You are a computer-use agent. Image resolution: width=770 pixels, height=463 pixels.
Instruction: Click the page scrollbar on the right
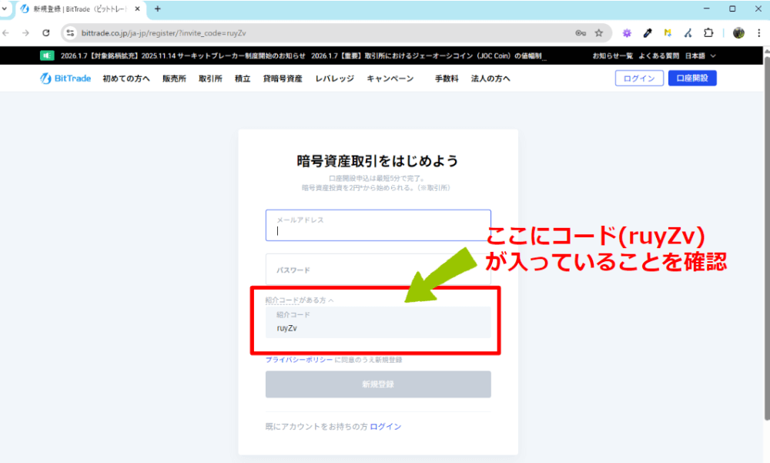click(x=765, y=231)
